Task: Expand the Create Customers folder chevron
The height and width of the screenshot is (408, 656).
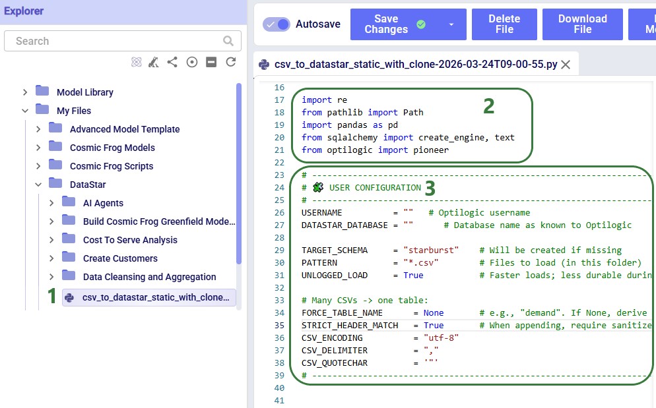Action: [x=51, y=258]
